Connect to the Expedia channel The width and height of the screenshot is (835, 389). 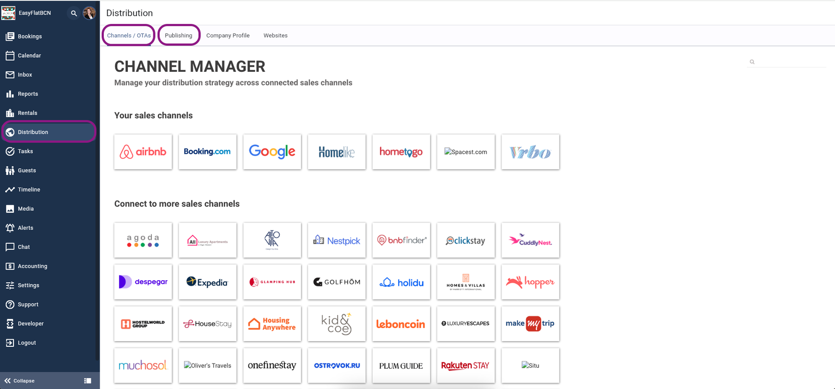(207, 282)
